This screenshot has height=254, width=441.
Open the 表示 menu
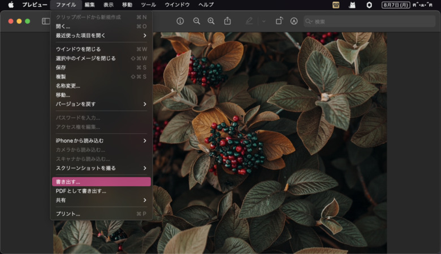click(109, 5)
